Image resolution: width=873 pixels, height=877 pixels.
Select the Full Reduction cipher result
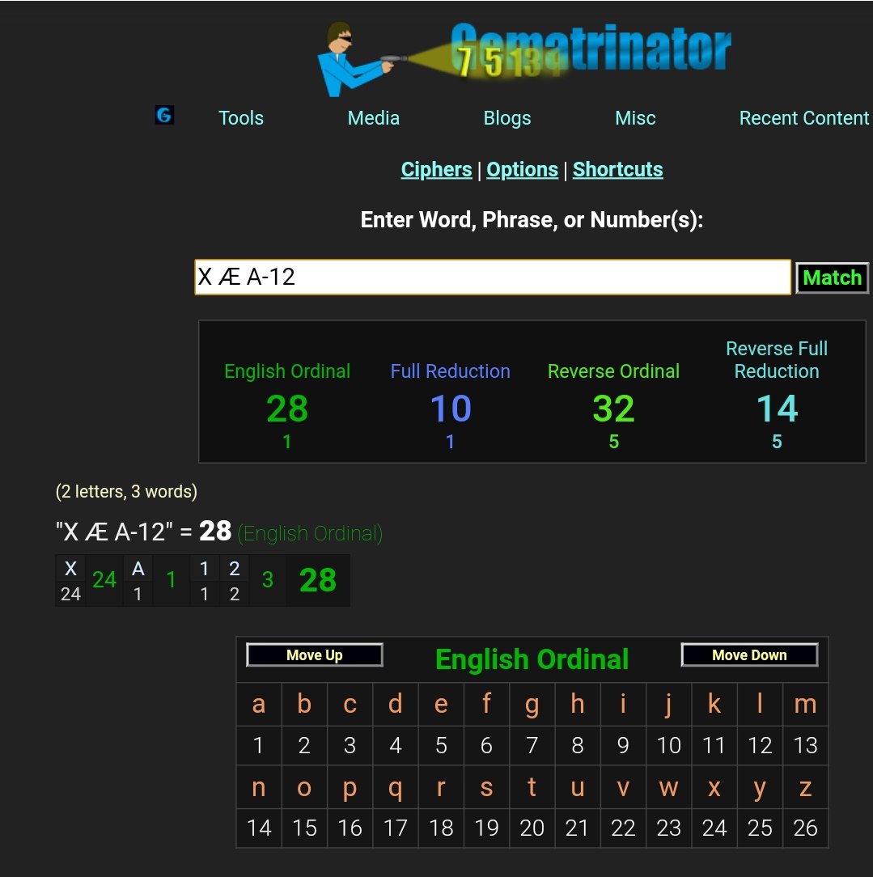click(x=450, y=371)
